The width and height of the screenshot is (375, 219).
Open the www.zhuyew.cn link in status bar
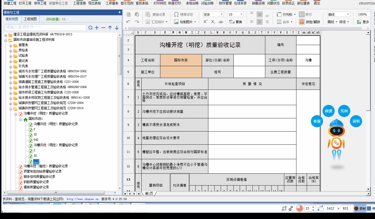coord(83,199)
